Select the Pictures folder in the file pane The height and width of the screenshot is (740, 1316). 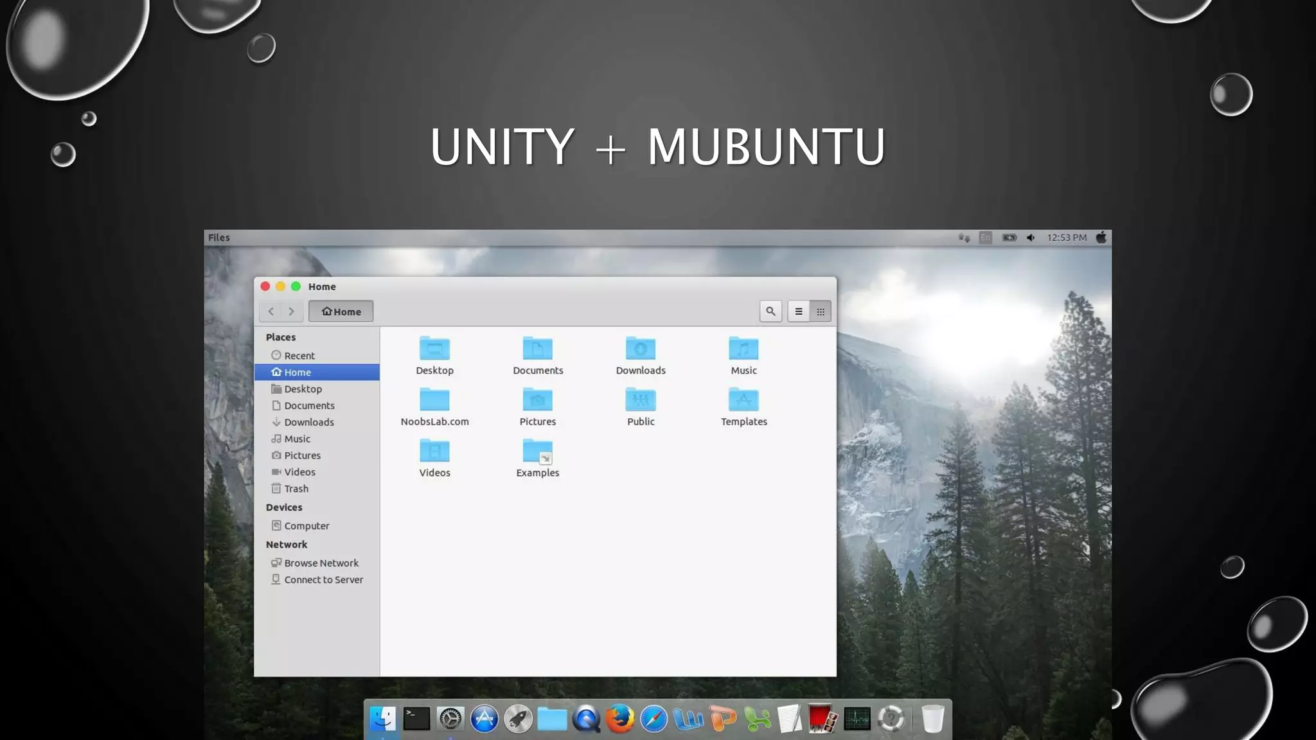[x=538, y=407]
